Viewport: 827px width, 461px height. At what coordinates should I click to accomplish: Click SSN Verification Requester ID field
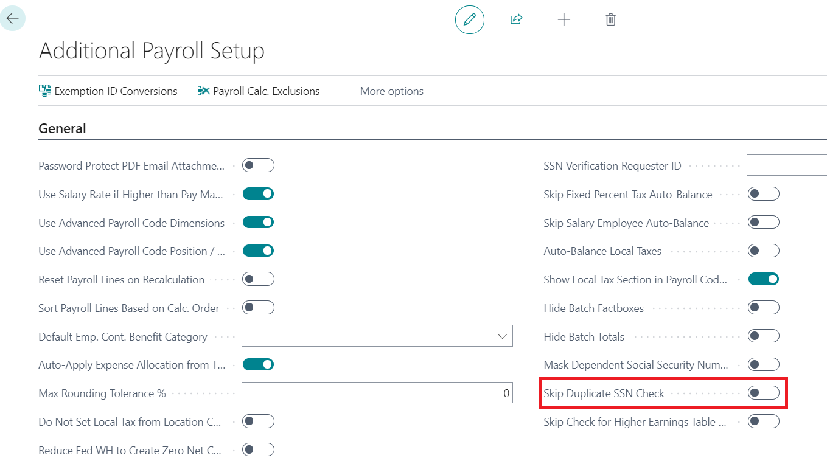(x=786, y=165)
